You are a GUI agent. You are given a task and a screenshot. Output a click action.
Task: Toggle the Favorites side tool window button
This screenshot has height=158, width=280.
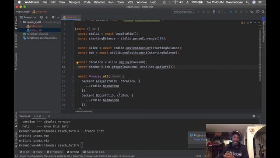(16, 140)
